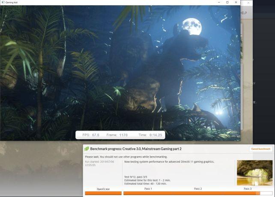The image size is (275, 197).
Task: Click the FPS value 67.6
Action: point(96,135)
